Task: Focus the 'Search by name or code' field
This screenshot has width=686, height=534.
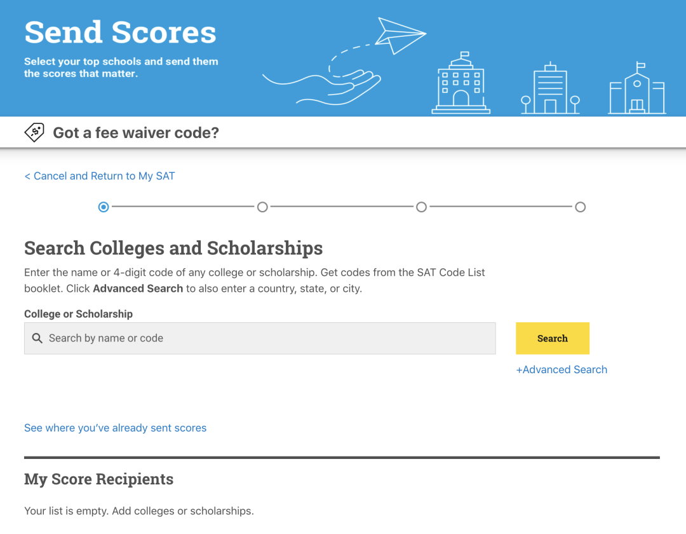Action: point(267,338)
